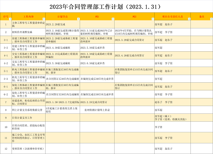Open the 工作内容 column filter dropdown
213x154 pixels.
click(x=44, y=19)
